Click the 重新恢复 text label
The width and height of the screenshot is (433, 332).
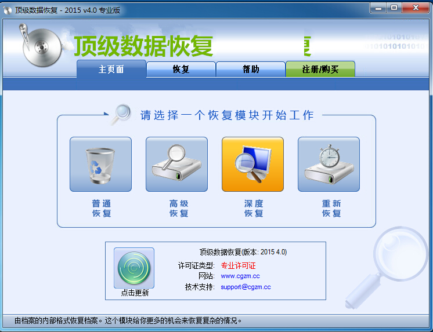331,209
